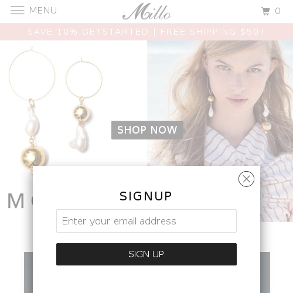This screenshot has height=293, width=293.
Task: Close the signup popup with the X icon
Action: tap(246, 179)
